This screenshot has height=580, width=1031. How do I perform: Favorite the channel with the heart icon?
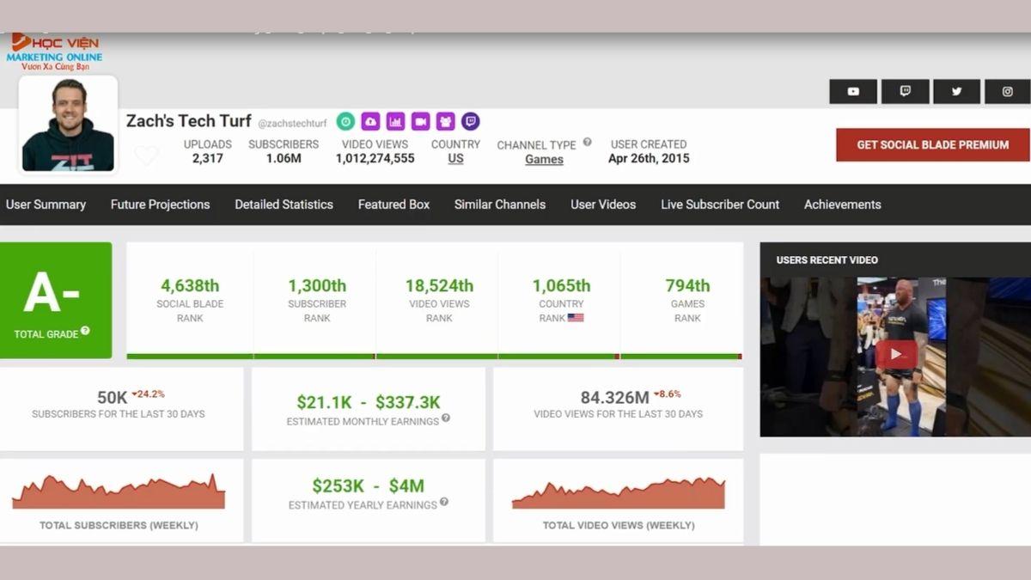pos(146,156)
